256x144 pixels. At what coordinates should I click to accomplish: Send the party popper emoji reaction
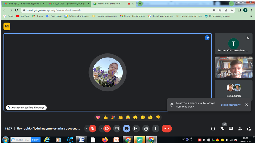[x=113, y=117]
